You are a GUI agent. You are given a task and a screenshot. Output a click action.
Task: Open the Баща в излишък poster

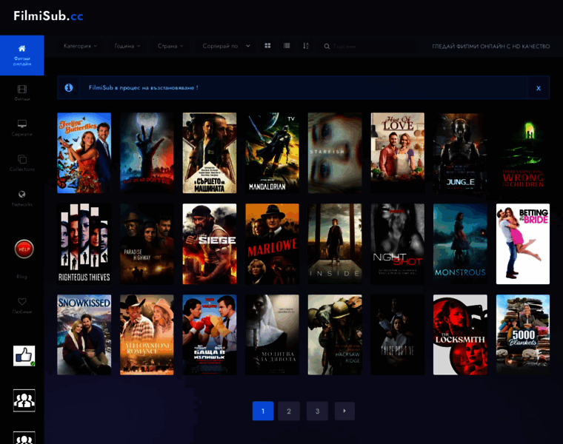pos(210,335)
